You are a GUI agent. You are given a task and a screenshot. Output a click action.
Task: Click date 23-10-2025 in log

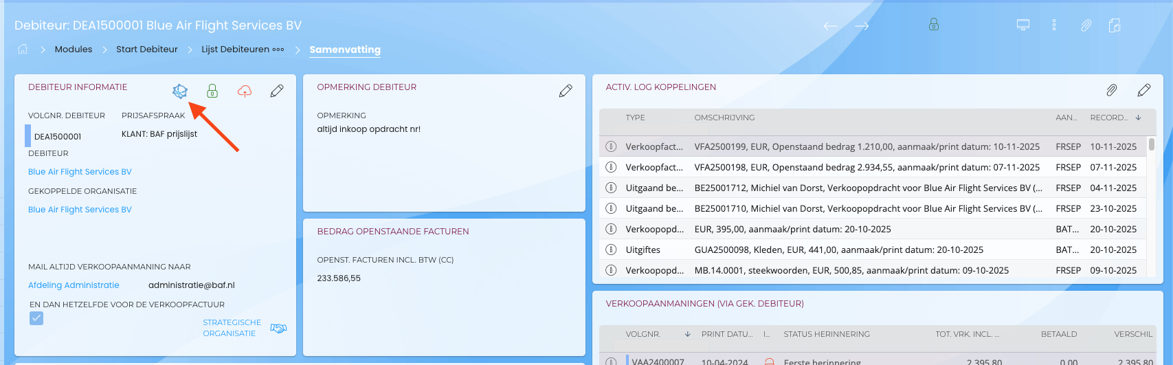point(1113,208)
